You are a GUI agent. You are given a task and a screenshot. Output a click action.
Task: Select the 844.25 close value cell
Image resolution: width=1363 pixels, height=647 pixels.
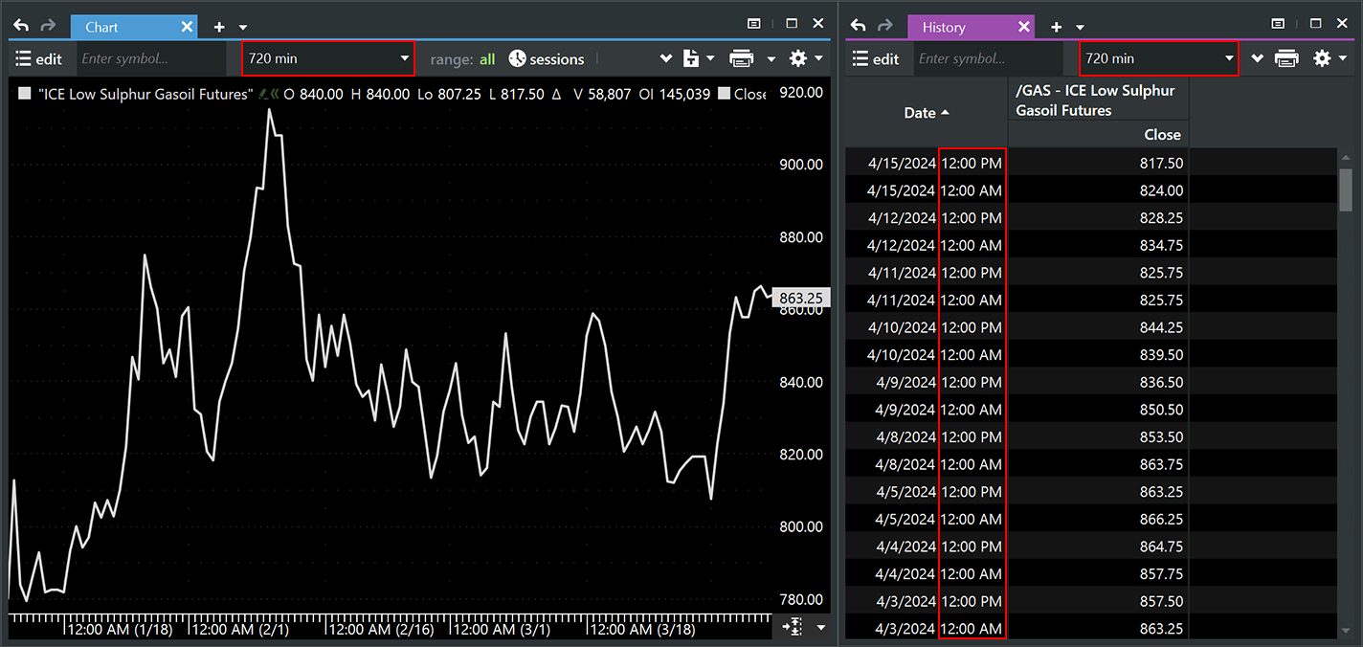click(1098, 327)
